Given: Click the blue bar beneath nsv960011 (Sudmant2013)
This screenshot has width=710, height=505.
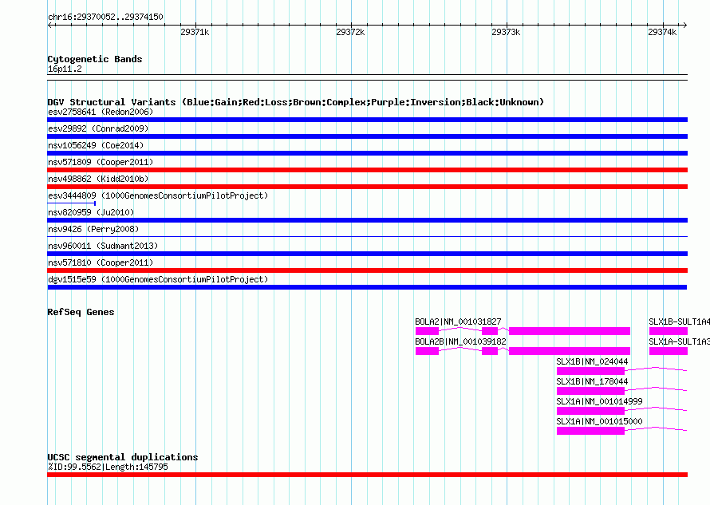Looking at the screenshot, I should tap(367, 254).
